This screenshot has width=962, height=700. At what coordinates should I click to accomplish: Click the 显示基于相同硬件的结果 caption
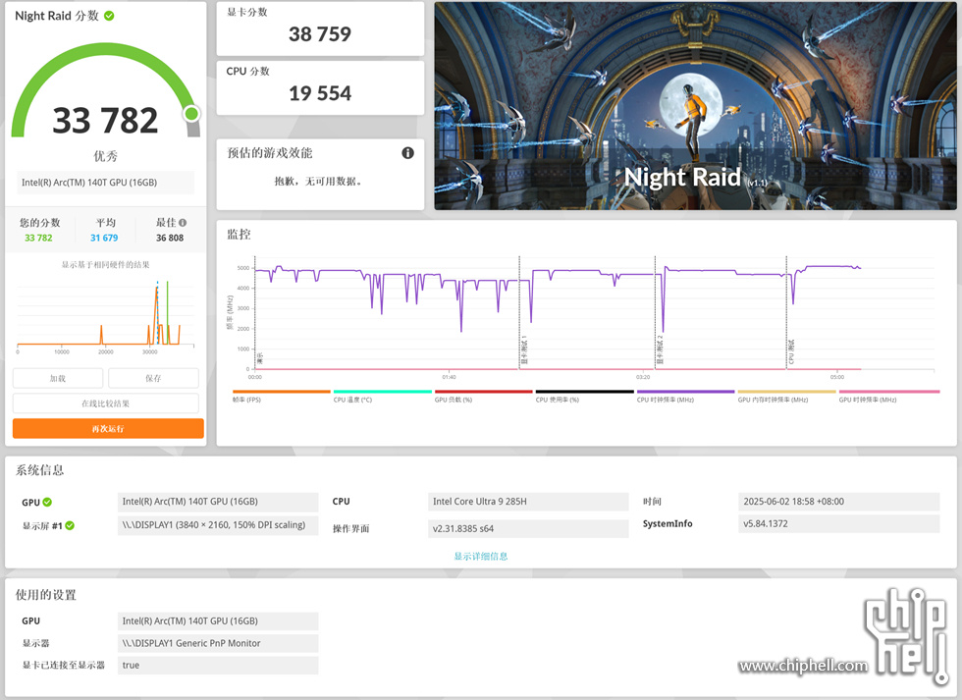click(106, 265)
